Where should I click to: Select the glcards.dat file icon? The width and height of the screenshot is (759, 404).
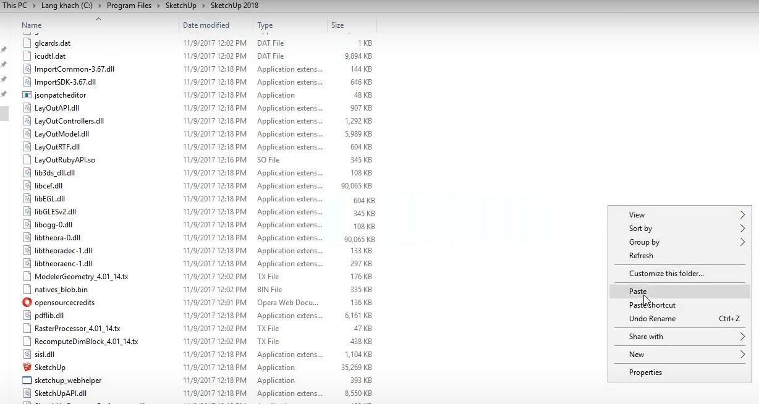point(27,43)
